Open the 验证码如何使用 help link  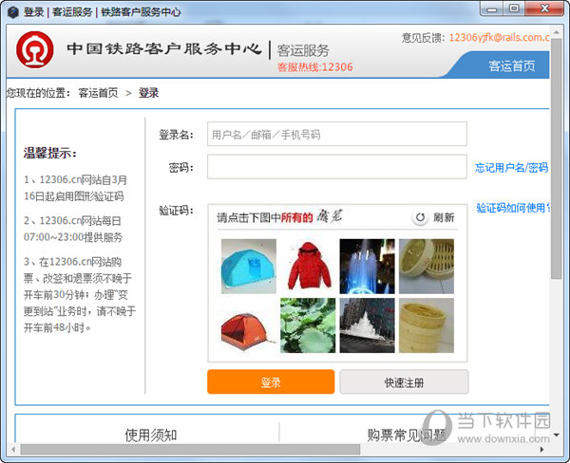click(513, 208)
